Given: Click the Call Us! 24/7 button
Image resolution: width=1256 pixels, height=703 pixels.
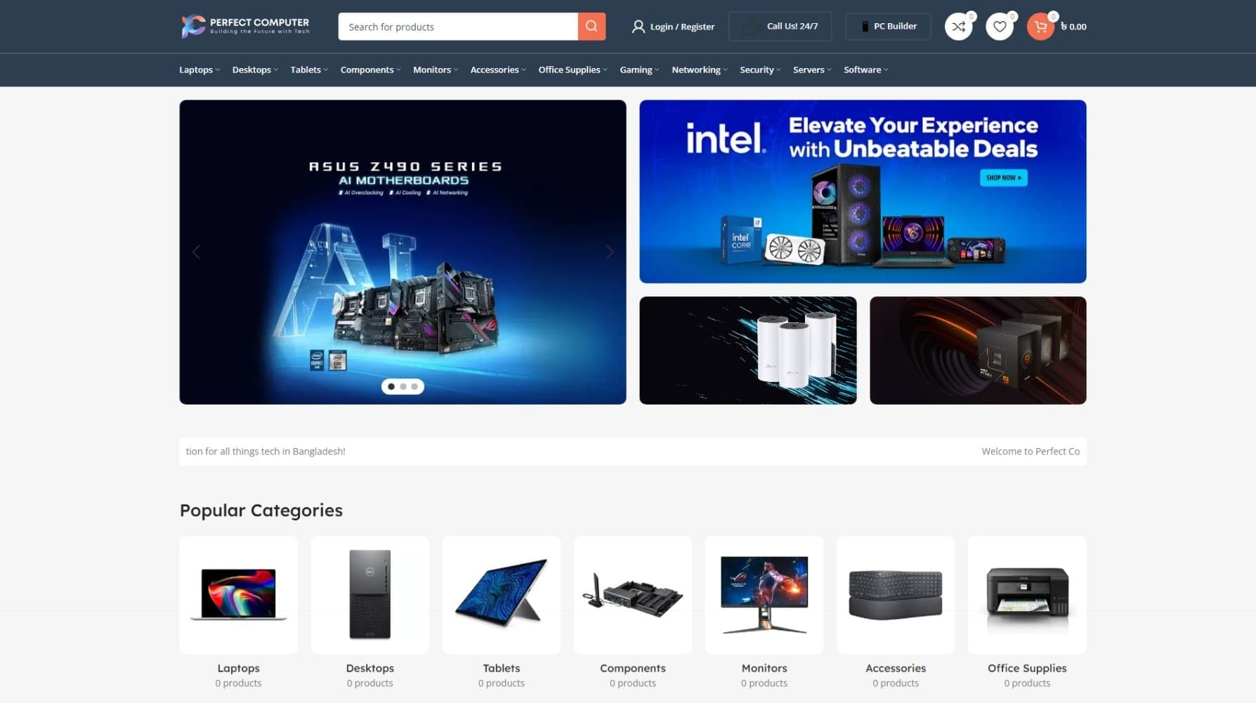Looking at the screenshot, I should (780, 26).
